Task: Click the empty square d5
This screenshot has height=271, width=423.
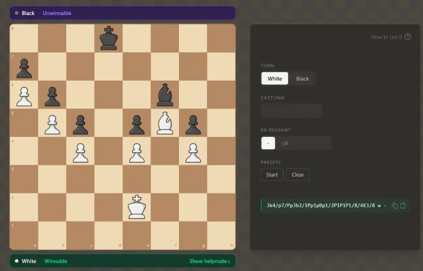Action: pos(109,123)
